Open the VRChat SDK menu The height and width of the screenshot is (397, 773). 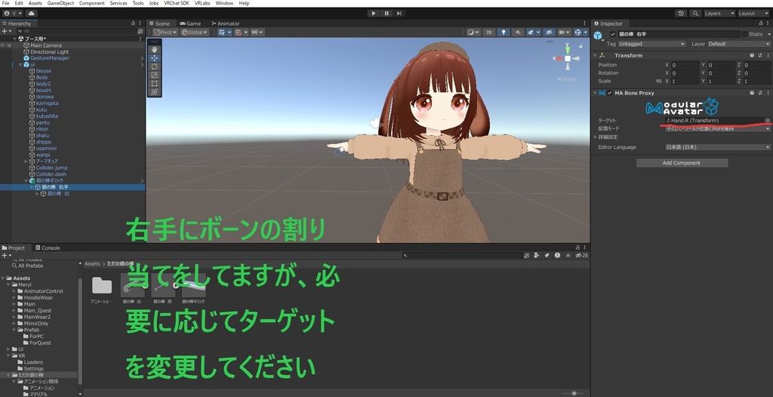point(177,3)
